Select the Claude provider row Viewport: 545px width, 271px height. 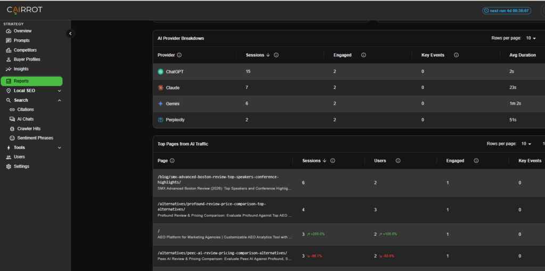click(x=349, y=88)
